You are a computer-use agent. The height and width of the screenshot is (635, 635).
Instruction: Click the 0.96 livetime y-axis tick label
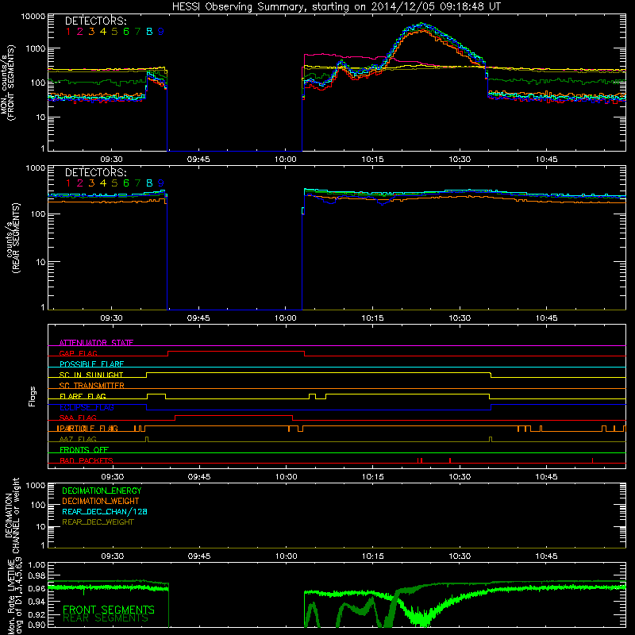pyautogui.click(x=37, y=588)
